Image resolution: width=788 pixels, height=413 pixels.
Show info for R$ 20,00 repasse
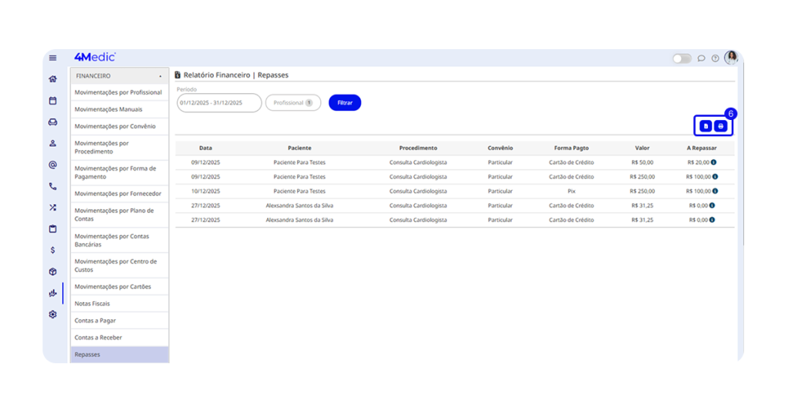[x=713, y=162]
